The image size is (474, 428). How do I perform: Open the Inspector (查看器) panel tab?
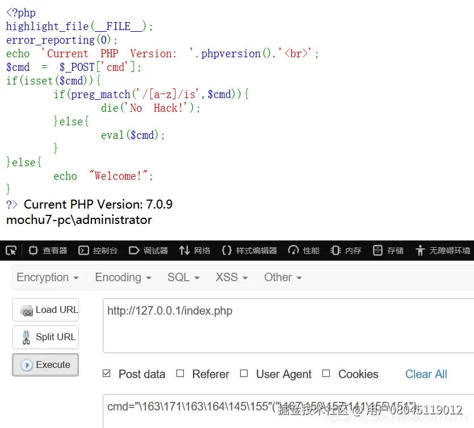[48, 251]
